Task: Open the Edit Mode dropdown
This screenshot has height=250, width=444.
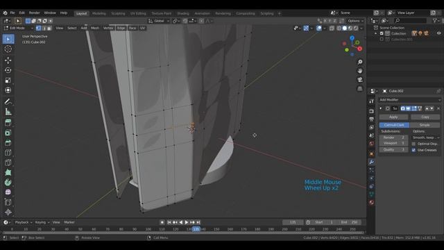Action: [x=19, y=28]
